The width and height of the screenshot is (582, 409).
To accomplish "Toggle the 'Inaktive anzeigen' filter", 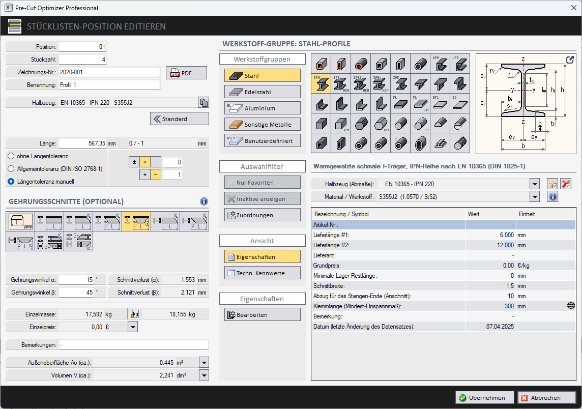I will [263, 198].
